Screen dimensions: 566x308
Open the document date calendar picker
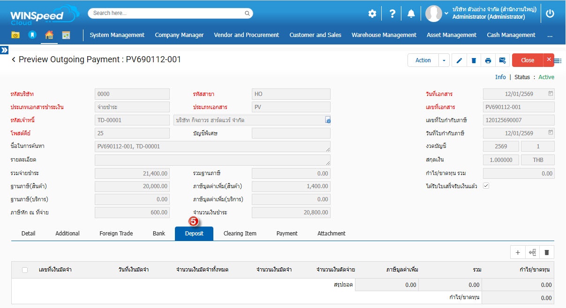(551, 94)
